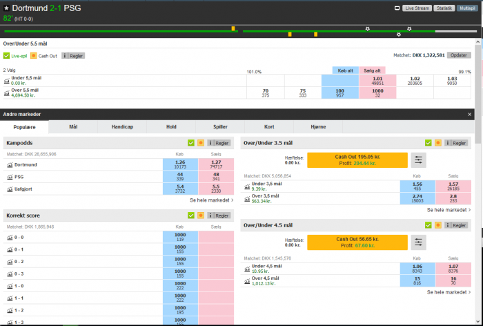
Task: Switch to the Hjørne tab
Action: (x=318, y=127)
